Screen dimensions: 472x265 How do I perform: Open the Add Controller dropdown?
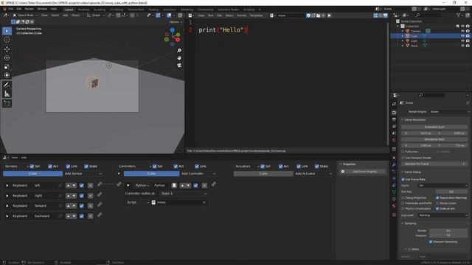(x=198, y=174)
